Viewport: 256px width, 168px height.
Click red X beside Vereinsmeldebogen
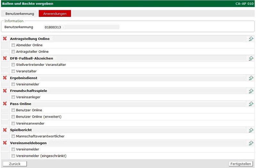pyautogui.click(x=5, y=143)
